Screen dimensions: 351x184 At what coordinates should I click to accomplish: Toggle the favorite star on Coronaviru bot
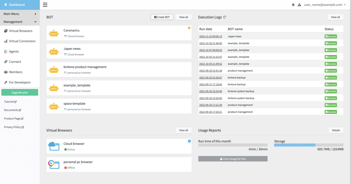click(x=189, y=28)
